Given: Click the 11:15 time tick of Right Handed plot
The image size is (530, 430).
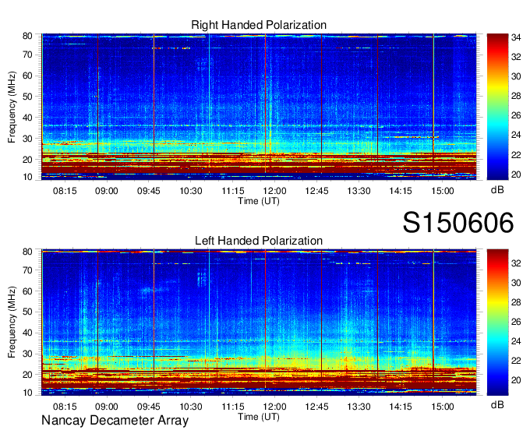Looking at the screenshot, I should 233,191.
